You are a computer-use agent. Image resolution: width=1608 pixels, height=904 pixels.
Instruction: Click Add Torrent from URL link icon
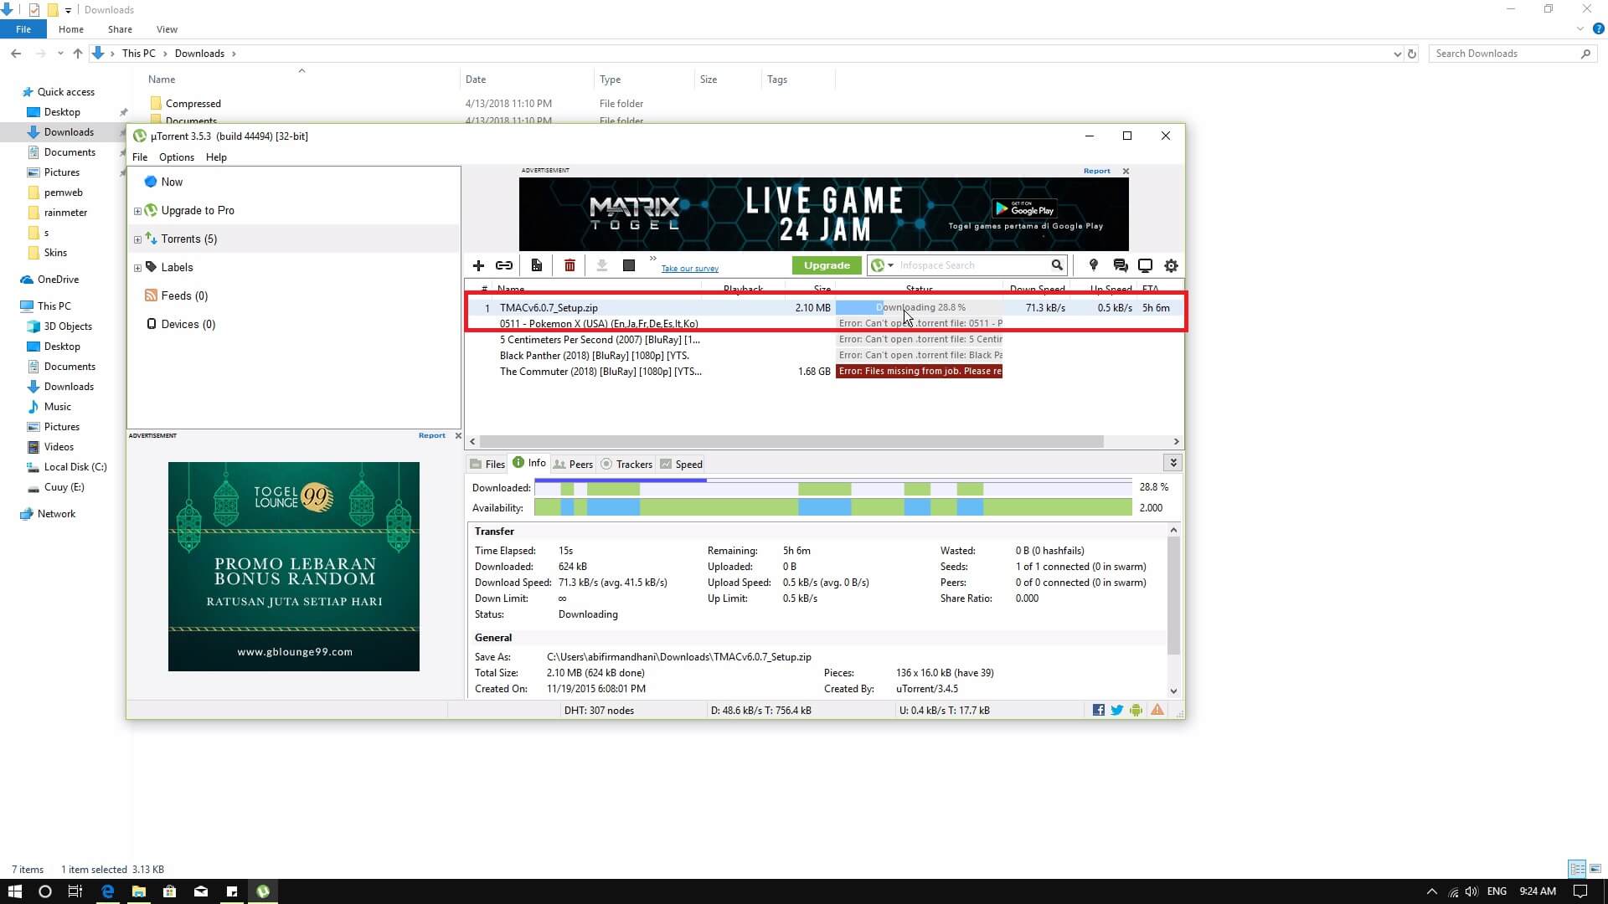click(504, 265)
